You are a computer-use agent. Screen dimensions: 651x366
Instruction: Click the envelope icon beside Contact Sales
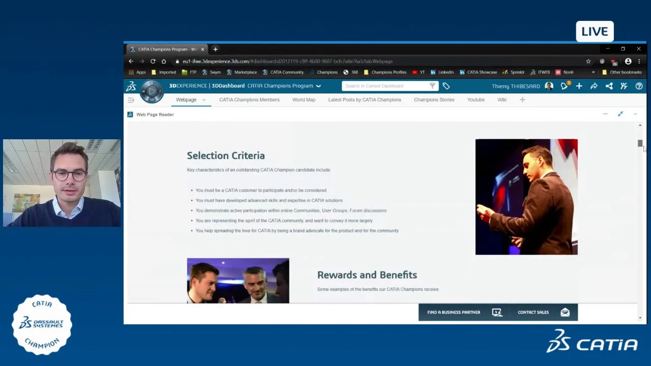coord(565,313)
